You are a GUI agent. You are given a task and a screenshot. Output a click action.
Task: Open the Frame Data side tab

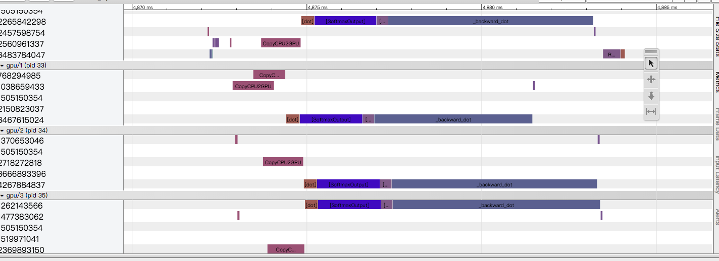716,123
